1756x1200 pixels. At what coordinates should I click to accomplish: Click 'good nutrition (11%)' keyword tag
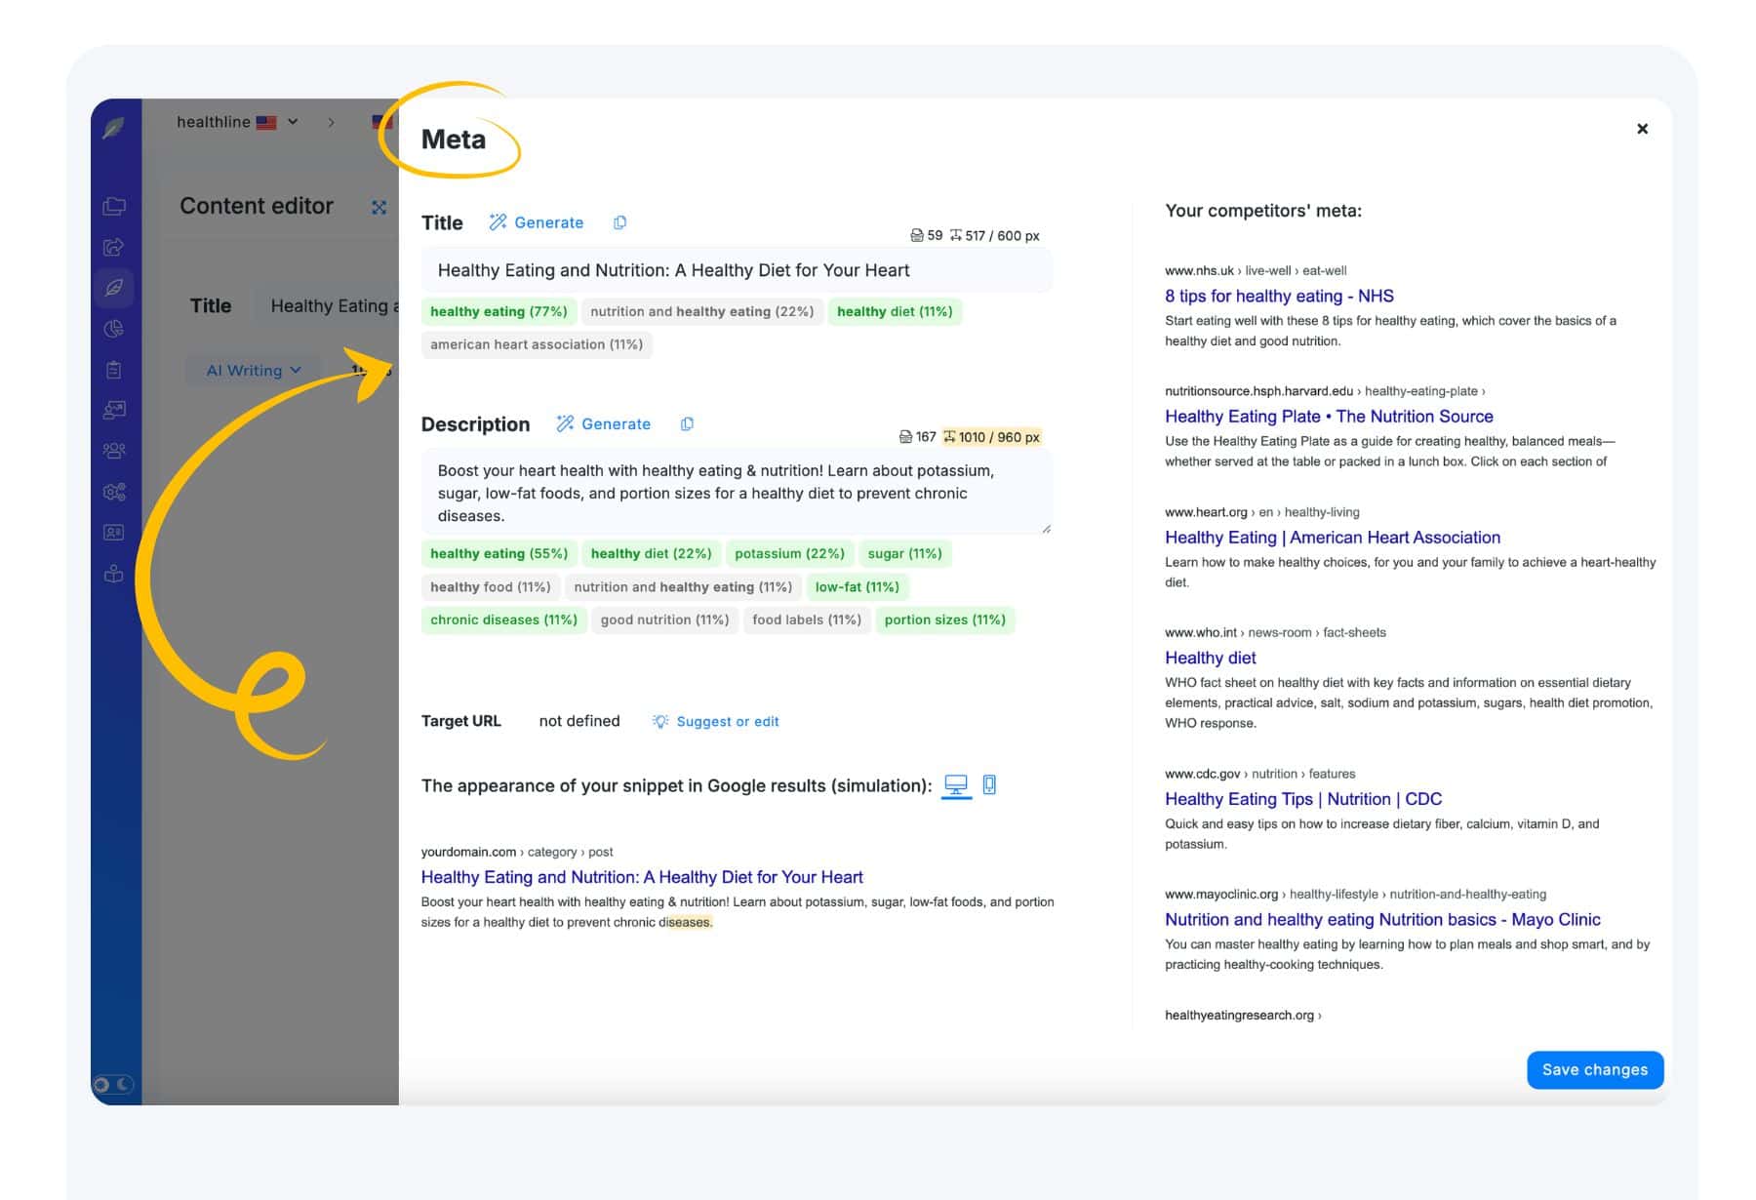pyautogui.click(x=664, y=620)
